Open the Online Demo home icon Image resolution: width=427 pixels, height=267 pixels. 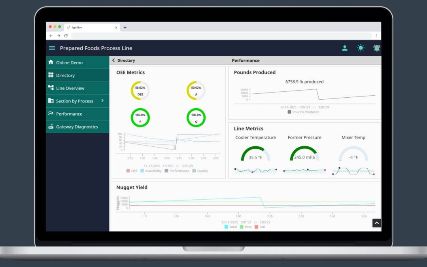point(51,62)
